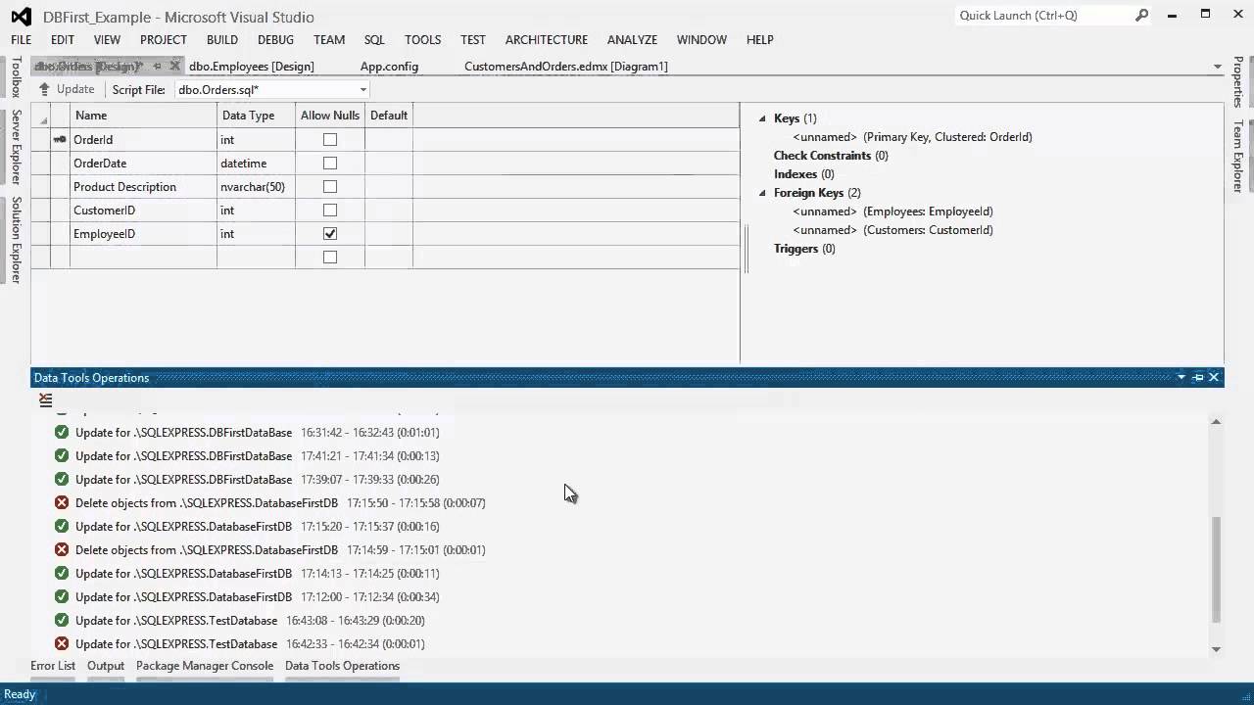Close the Data Tools Operations panel
Screen dimensions: 1254x705
coord(1214,377)
